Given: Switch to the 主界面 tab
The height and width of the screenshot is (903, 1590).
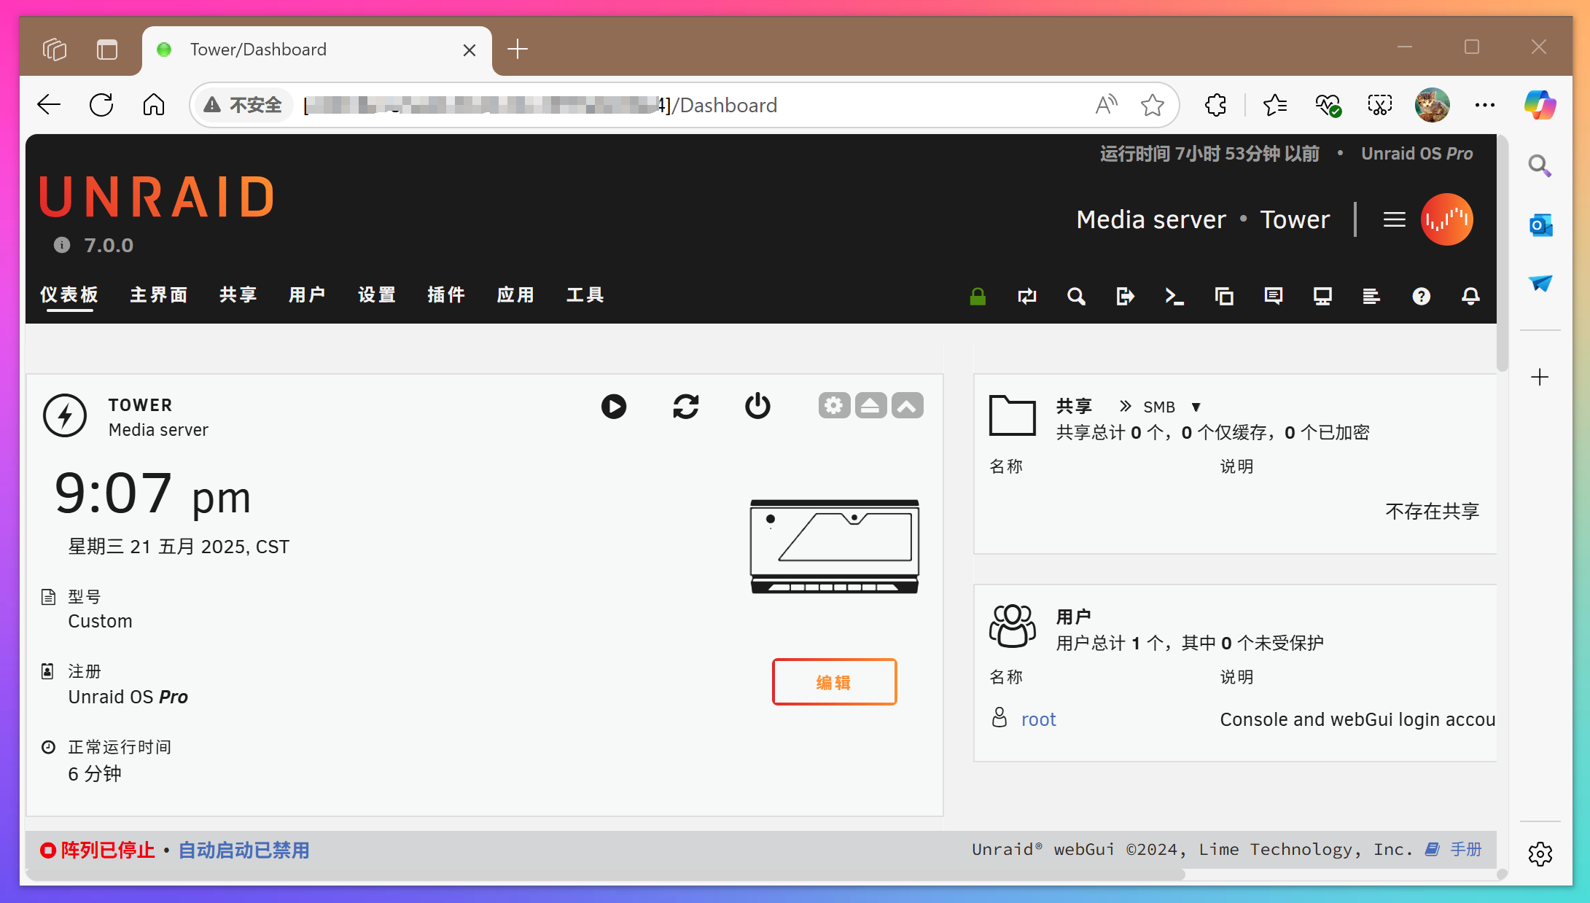Looking at the screenshot, I should tap(158, 294).
